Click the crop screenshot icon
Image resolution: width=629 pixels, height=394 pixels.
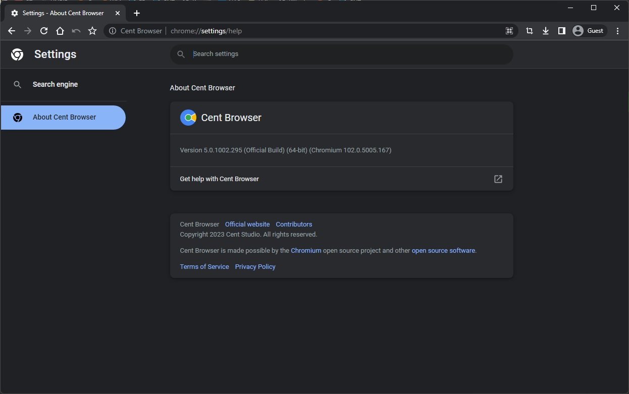point(529,31)
